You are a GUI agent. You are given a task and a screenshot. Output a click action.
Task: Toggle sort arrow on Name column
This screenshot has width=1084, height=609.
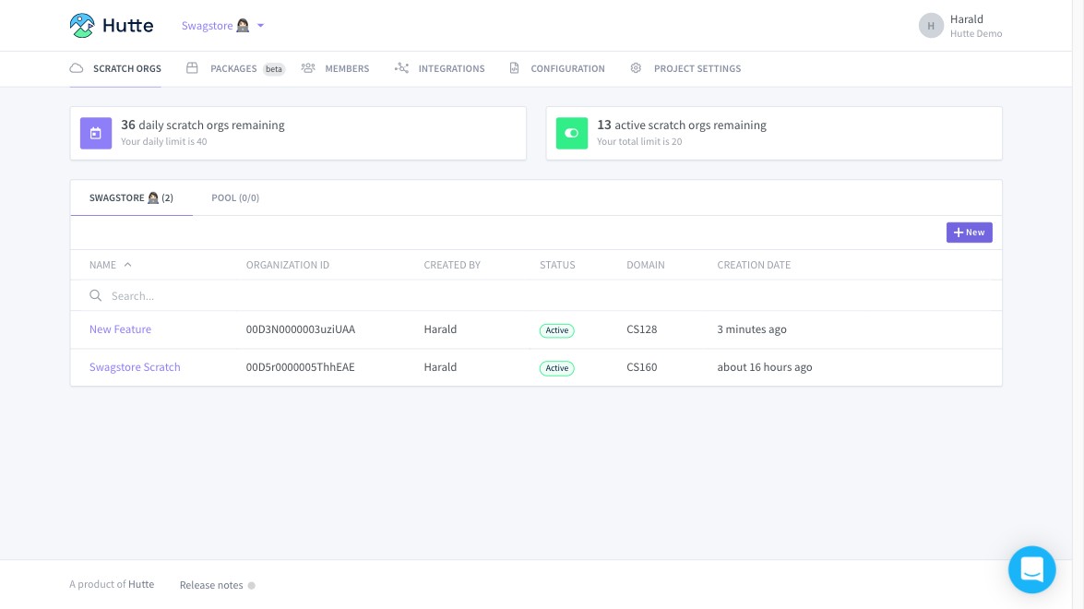click(128, 265)
